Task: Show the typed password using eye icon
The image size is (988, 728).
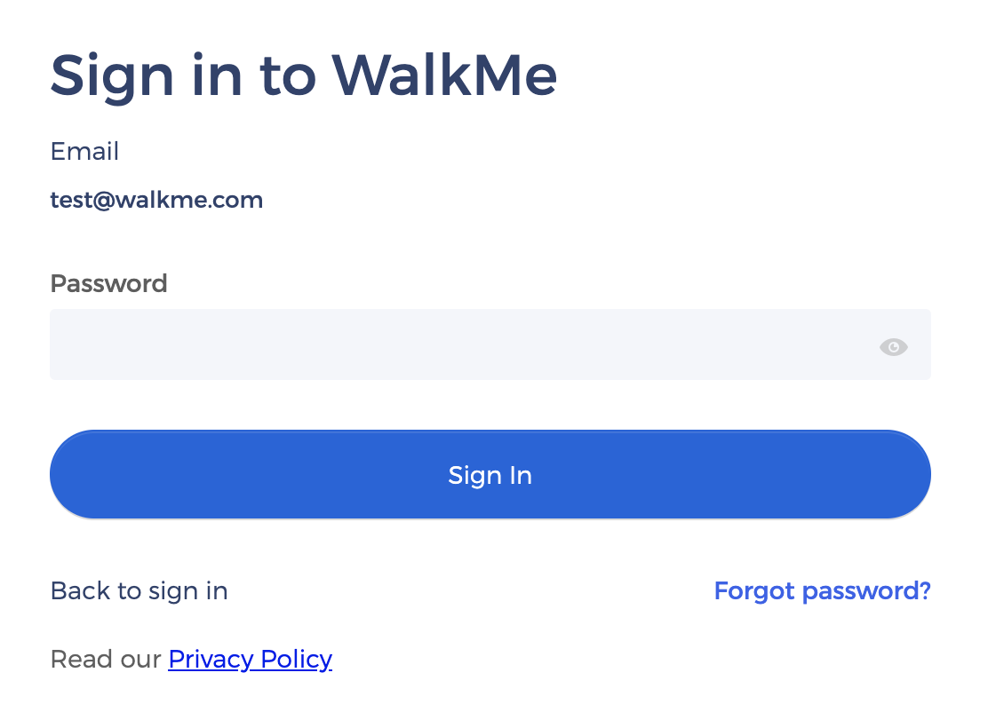Action: click(x=893, y=347)
